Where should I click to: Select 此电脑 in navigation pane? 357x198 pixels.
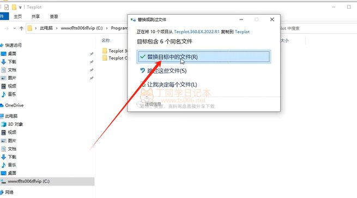pyautogui.click(x=11, y=116)
